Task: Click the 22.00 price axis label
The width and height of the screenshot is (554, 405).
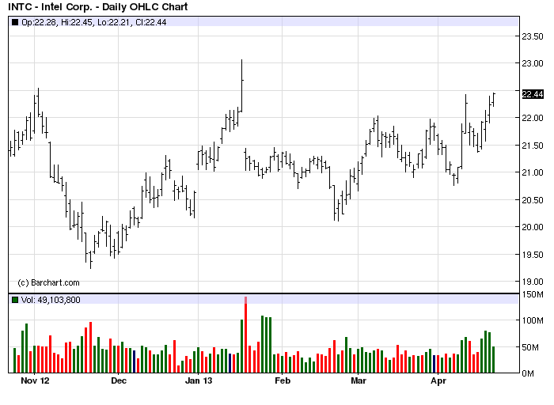Action: [533, 118]
